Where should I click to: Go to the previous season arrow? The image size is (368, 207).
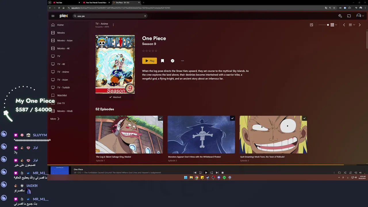coord(344,25)
